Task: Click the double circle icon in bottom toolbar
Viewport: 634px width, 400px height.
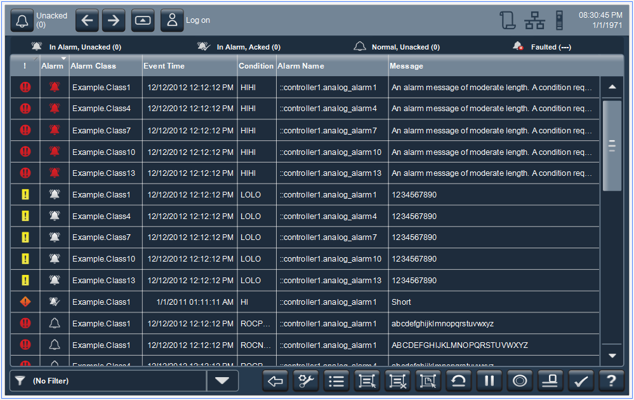Action: coord(520,381)
